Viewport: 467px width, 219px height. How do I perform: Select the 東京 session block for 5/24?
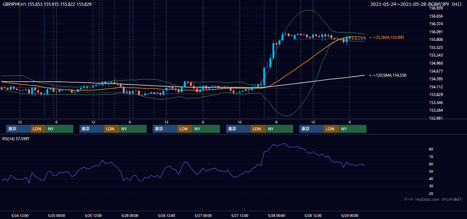(18, 129)
